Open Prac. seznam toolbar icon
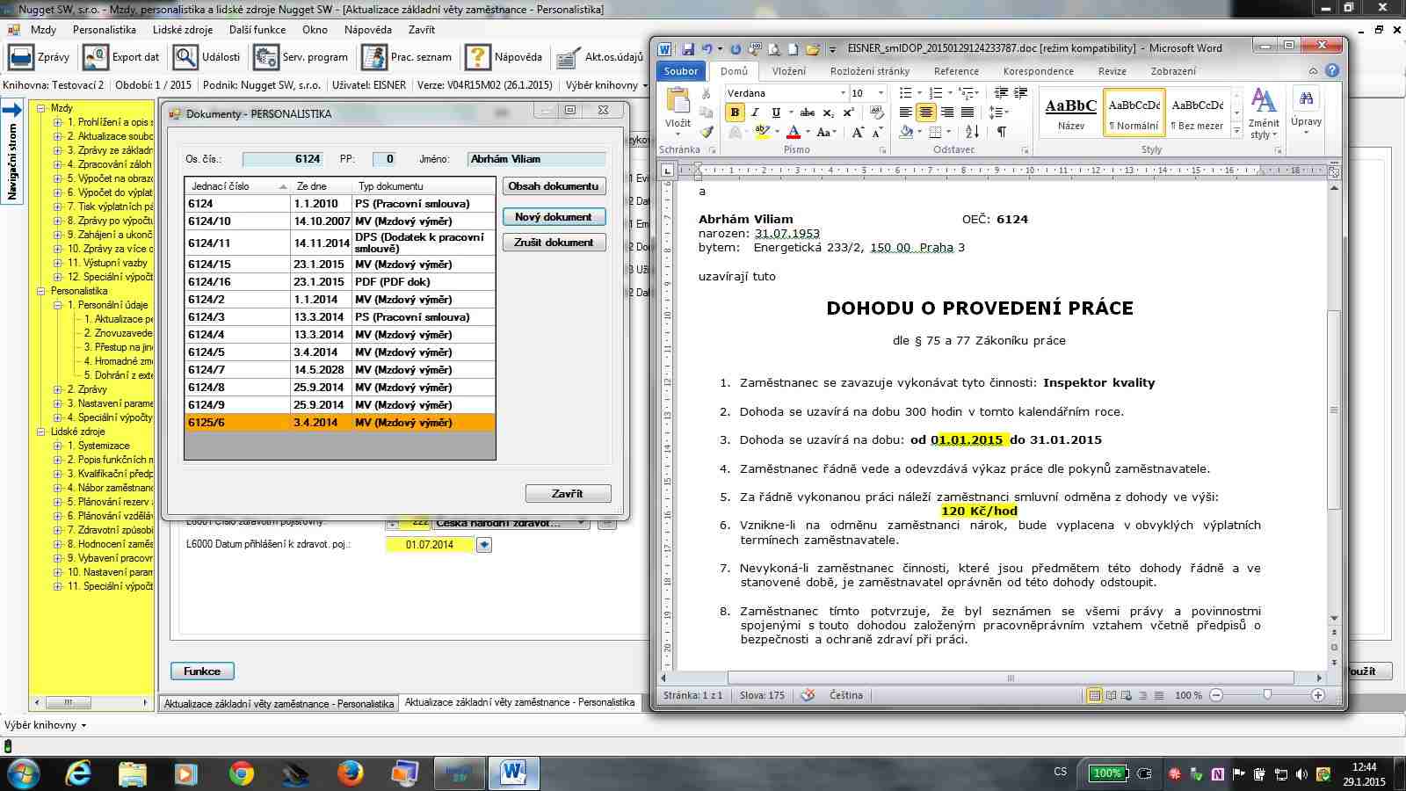This screenshot has width=1406, height=791. (x=373, y=57)
